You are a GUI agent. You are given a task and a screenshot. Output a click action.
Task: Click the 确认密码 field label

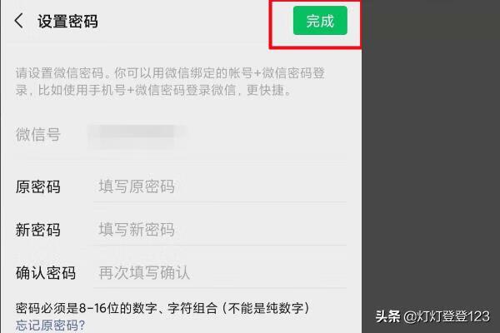point(46,273)
